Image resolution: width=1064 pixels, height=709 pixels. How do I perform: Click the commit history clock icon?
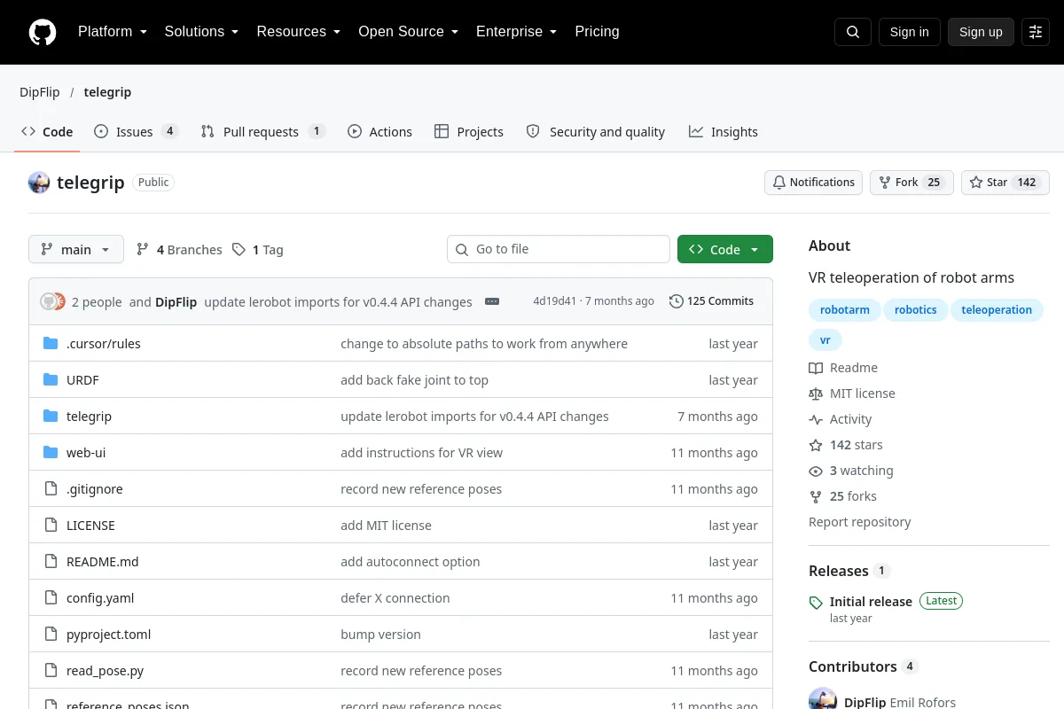(677, 301)
